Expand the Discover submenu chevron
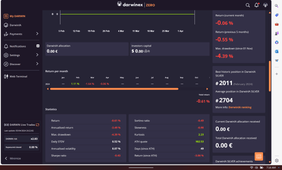This screenshot has width=282, height=170. pos(37,64)
